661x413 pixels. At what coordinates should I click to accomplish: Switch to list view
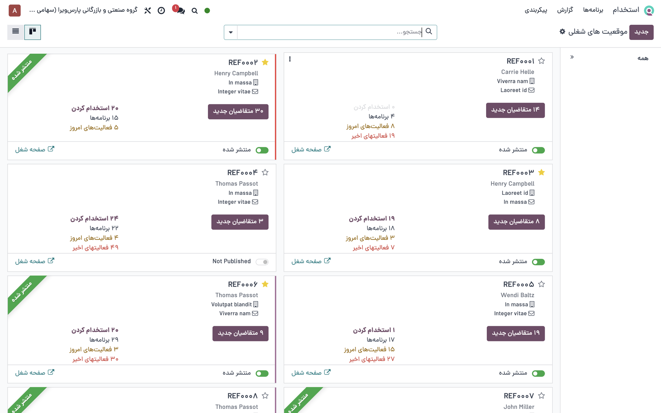[15, 32]
